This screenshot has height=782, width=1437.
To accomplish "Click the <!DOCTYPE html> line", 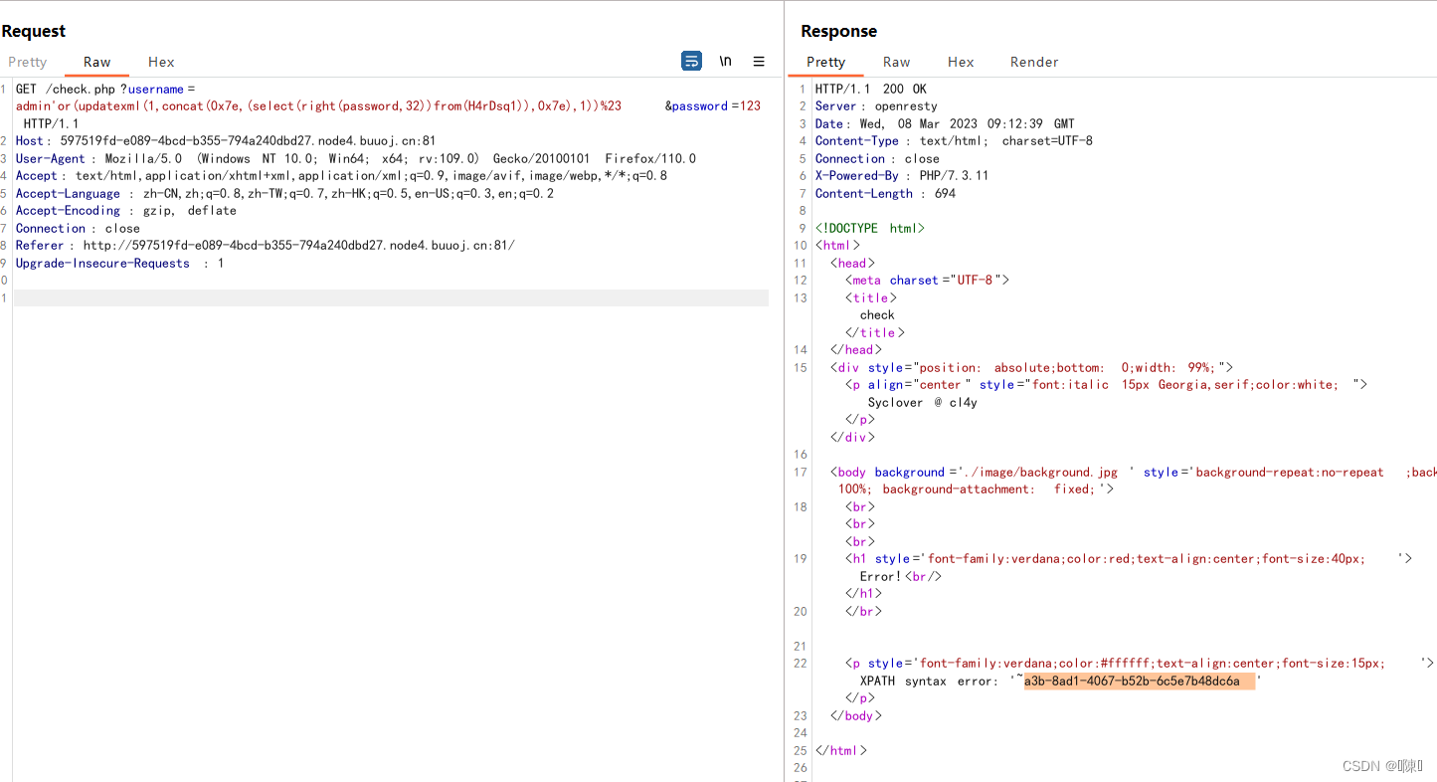I will pyautogui.click(x=870, y=228).
